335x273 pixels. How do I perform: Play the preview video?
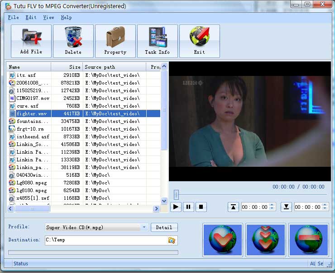(176, 207)
